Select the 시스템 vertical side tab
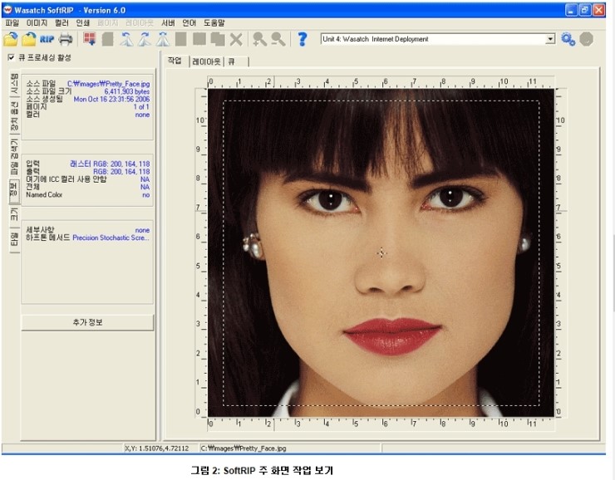Viewport: 615px width, 480px height. point(13,85)
